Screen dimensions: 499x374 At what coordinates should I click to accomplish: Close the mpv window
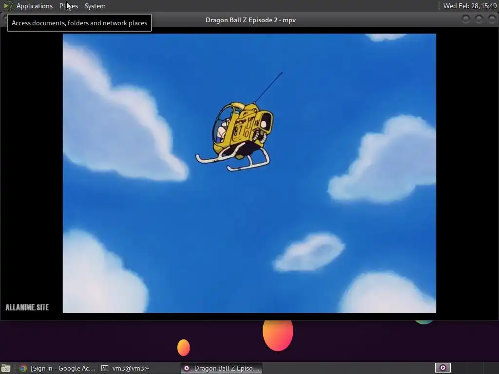[x=492, y=19]
